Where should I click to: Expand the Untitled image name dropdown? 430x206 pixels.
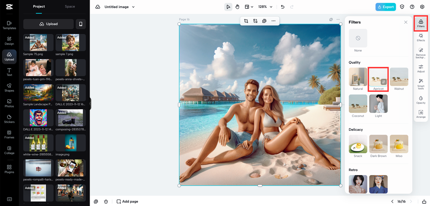133,7
